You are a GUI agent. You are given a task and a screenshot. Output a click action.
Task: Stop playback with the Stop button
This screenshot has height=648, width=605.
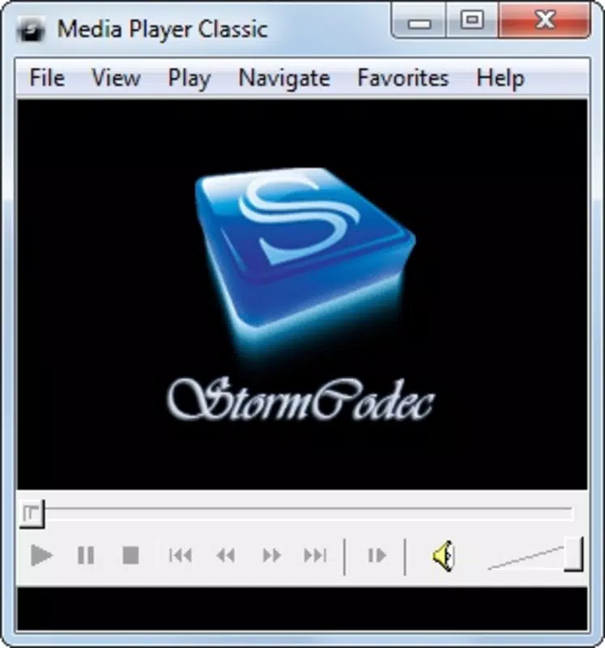[130, 555]
